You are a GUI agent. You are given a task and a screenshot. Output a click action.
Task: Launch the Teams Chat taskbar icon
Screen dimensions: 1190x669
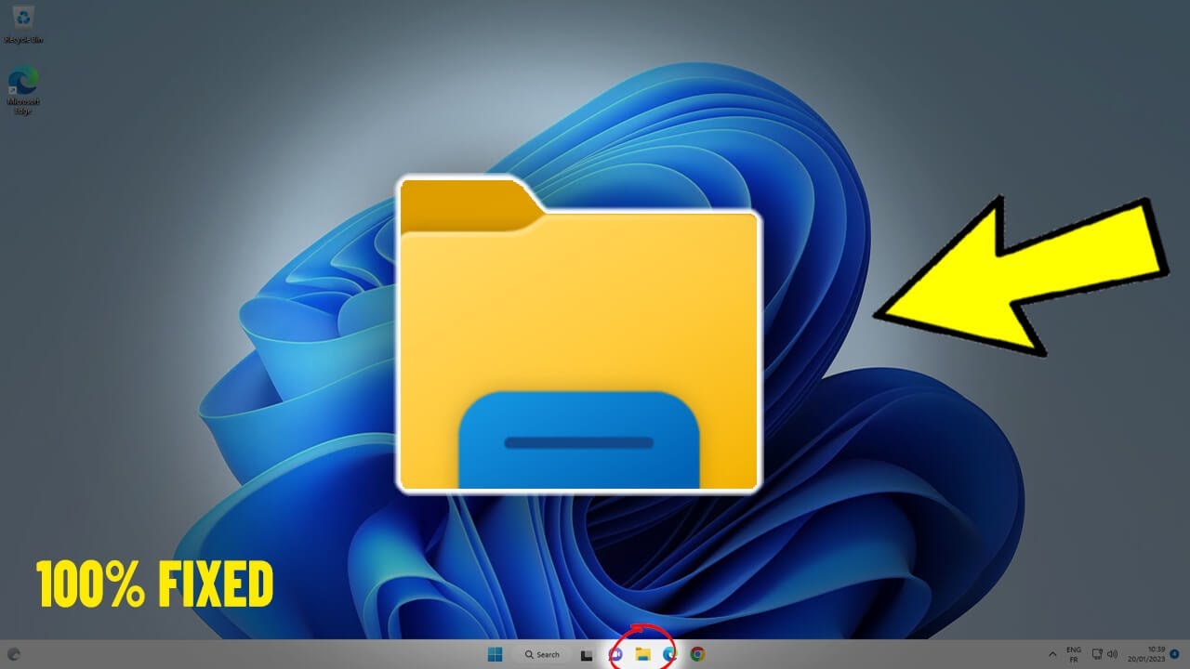coord(615,654)
